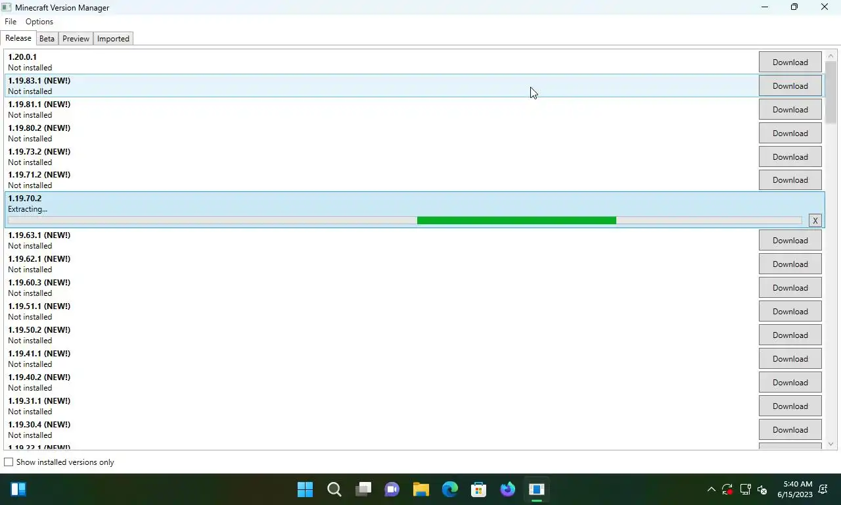Select the 1.19.40.2 (NEW!) entry
Viewport: 841px width, 505px height.
pos(414,383)
